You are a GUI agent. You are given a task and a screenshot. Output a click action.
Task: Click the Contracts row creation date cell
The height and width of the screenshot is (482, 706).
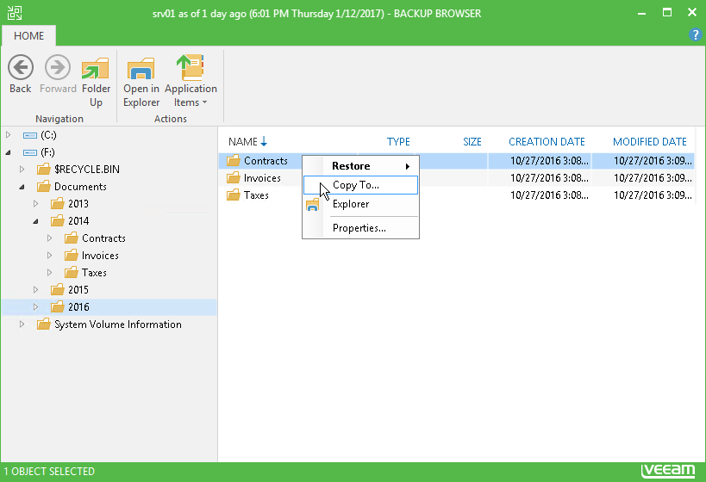click(549, 160)
